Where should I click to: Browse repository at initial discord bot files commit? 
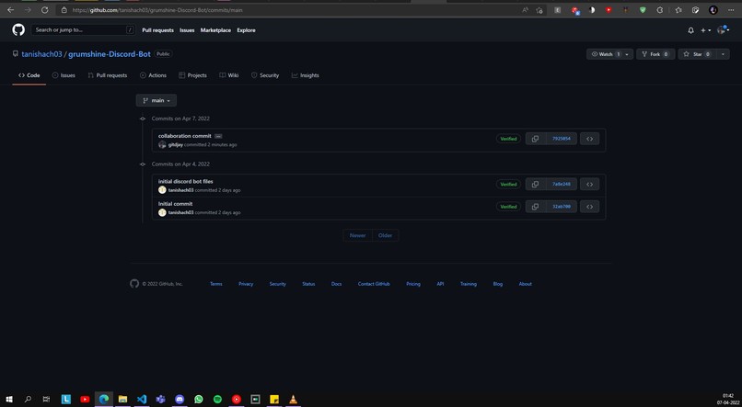pos(589,184)
